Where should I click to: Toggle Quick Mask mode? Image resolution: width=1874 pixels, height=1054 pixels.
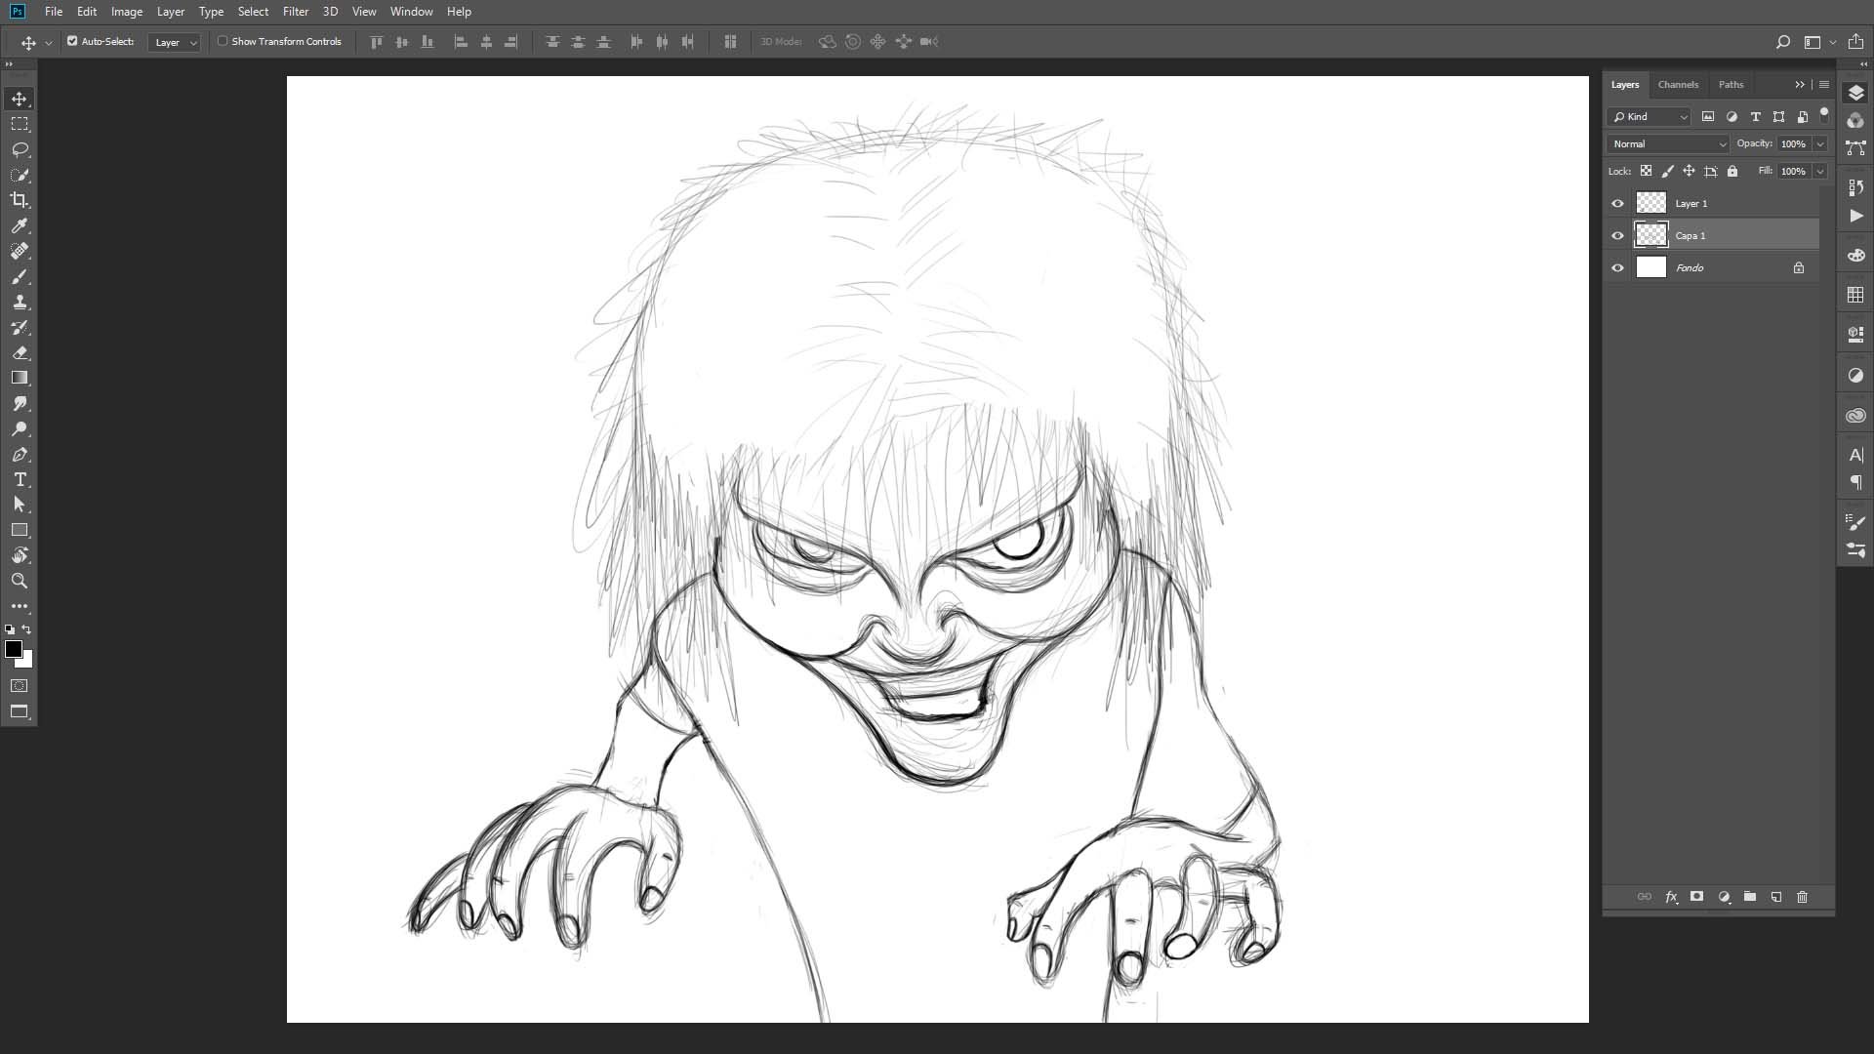click(20, 686)
